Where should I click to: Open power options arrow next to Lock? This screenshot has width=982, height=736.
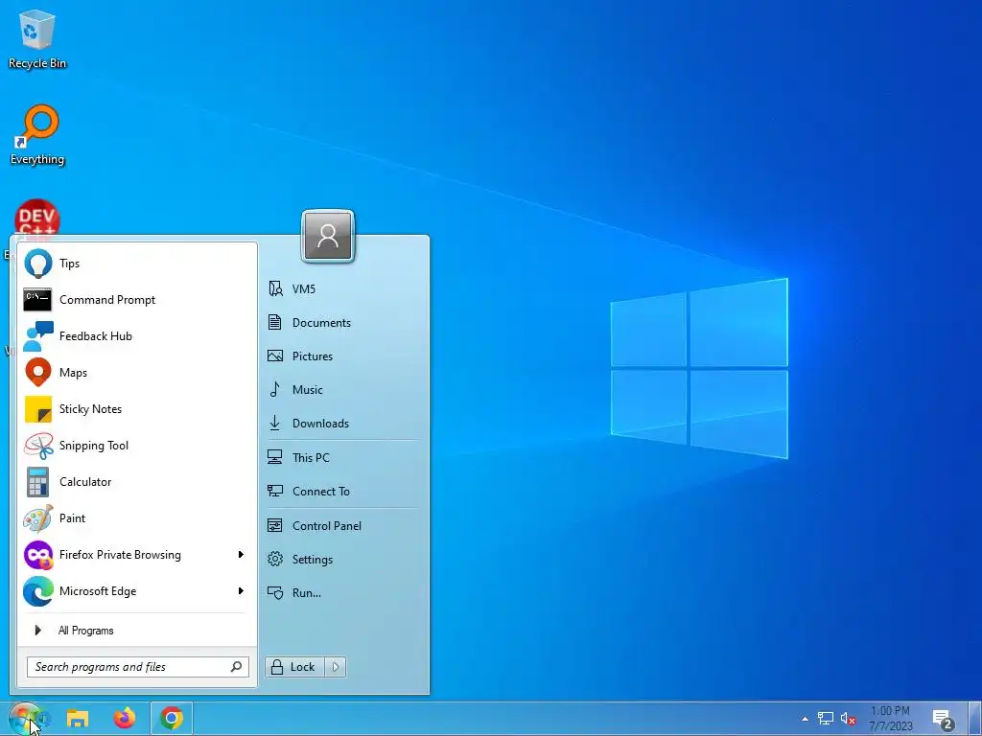tap(336, 667)
